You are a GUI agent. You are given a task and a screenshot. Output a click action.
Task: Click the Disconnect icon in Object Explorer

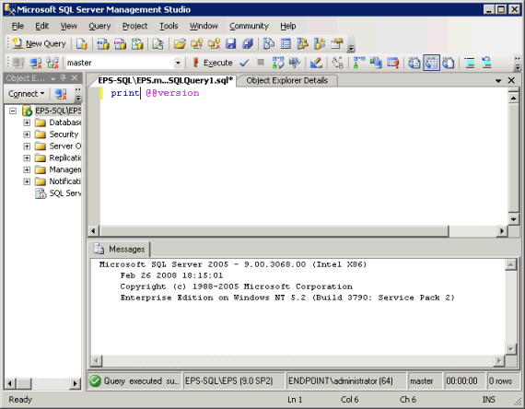61,94
